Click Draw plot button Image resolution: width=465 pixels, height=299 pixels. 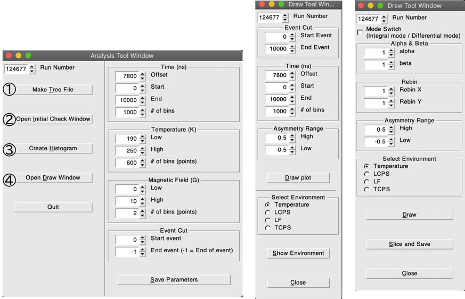click(298, 178)
